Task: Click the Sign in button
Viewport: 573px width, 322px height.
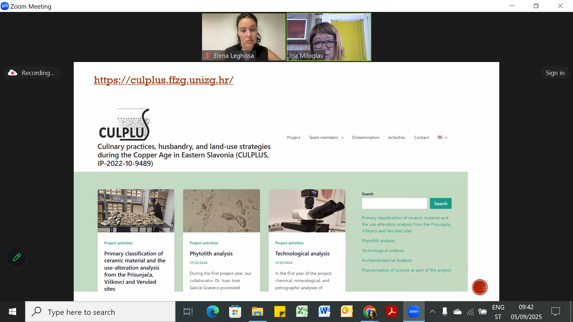Action: point(555,73)
